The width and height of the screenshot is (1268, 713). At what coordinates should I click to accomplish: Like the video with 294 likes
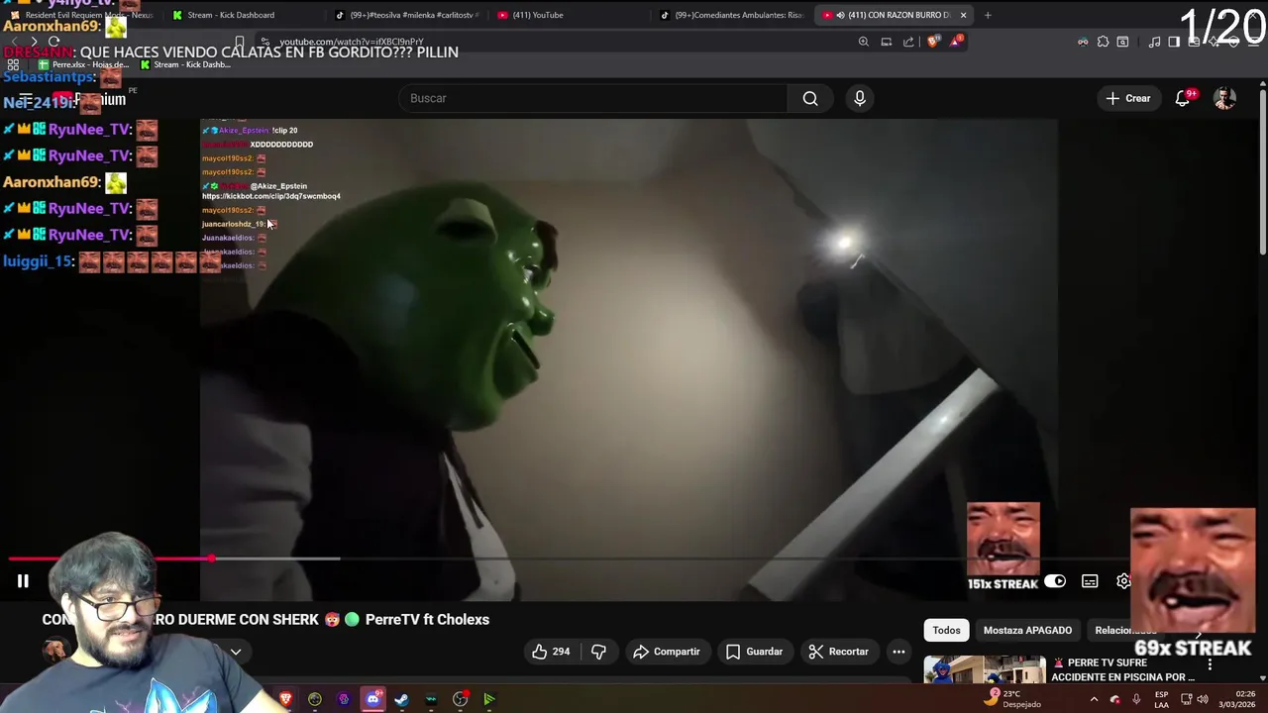(x=551, y=652)
